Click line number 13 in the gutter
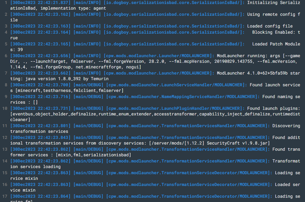305x202 pixels. [x=5, y=149]
